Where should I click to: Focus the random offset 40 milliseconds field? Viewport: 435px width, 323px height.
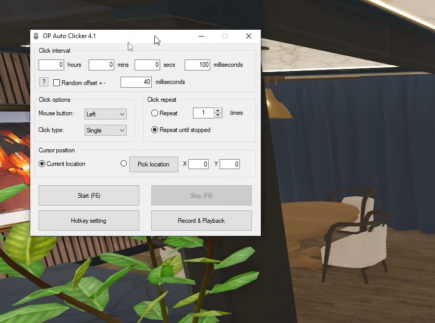[136, 82]
